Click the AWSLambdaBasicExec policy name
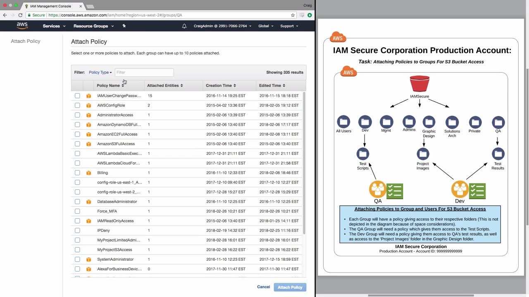Viewport: 529px width, 297px height. tap(119, 153)
